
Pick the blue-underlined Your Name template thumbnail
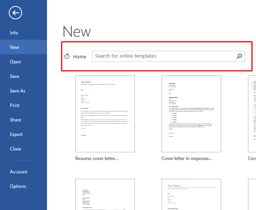click(x=191, y=194)
